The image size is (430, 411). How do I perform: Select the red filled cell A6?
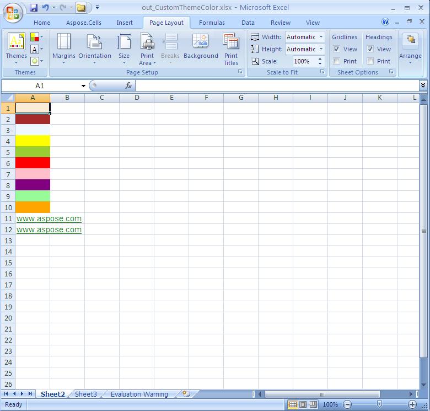[x=33, y=163]
